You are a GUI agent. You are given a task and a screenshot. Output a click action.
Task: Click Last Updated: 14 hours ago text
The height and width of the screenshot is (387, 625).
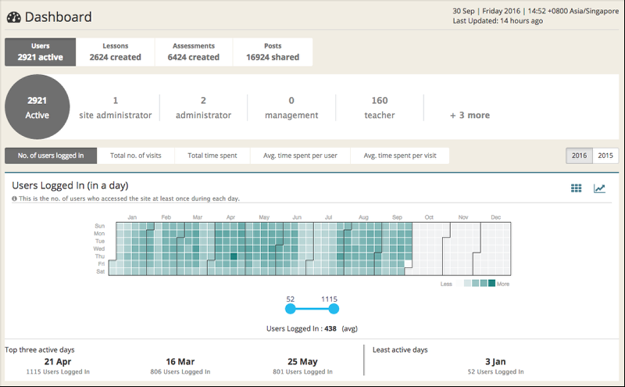click(498, 21)
